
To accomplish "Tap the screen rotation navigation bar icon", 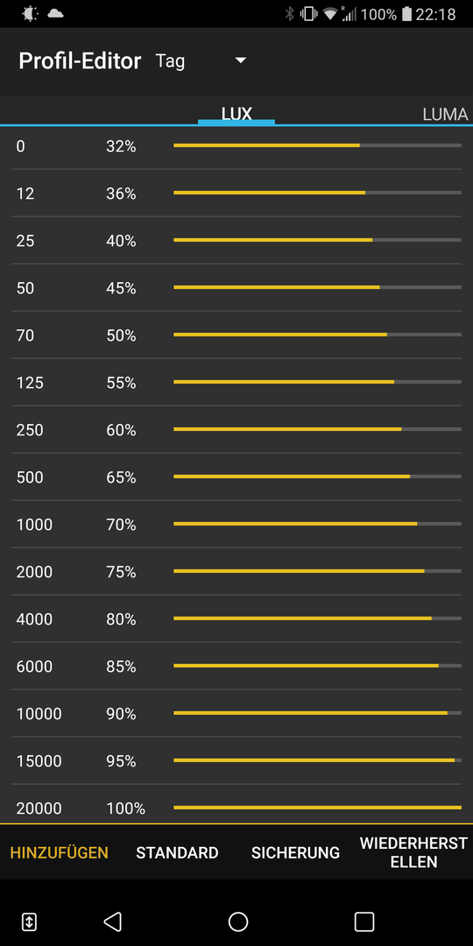I will (29, 921).
